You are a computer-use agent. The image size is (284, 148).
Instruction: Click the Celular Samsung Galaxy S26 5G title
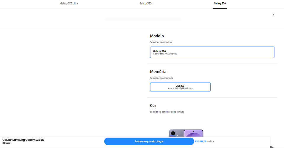click(23, 141)
